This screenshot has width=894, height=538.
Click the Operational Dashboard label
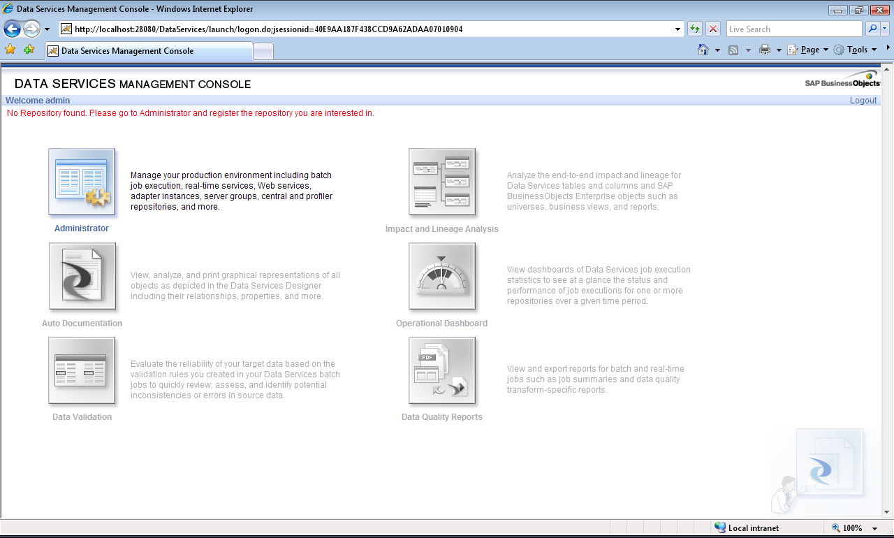pyautogui.click(x=442, y=323)
